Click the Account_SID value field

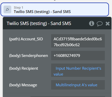point(78,41)
